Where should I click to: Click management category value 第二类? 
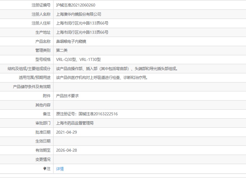62,50
